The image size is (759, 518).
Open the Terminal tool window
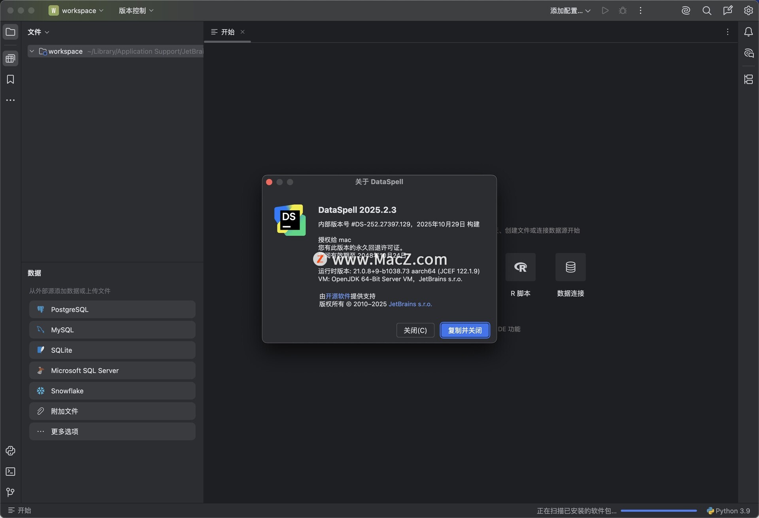10,471
